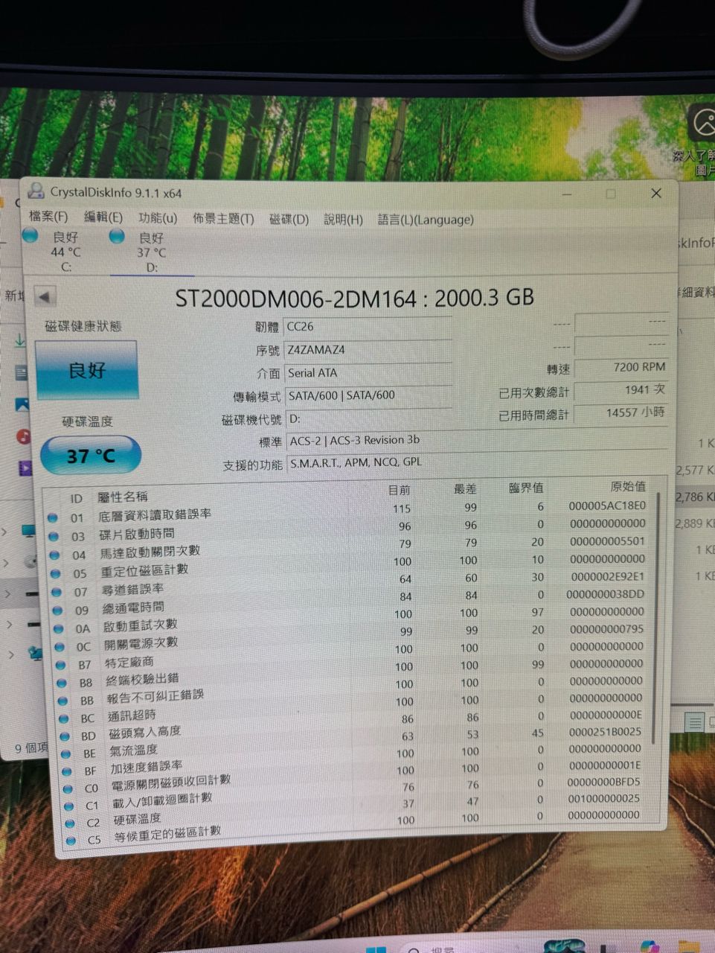Click the previous-disk left arrow button
The image size is (715, 953).
coord(45,297)
